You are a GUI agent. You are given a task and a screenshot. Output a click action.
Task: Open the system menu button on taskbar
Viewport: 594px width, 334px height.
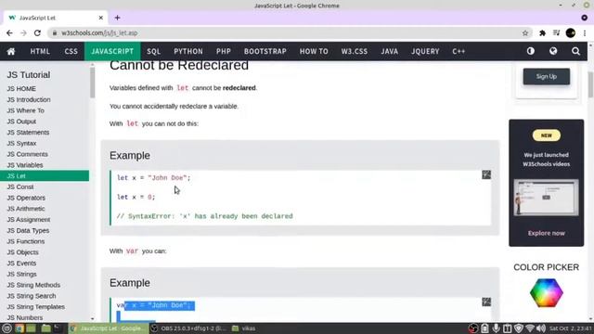click(6, 328)
